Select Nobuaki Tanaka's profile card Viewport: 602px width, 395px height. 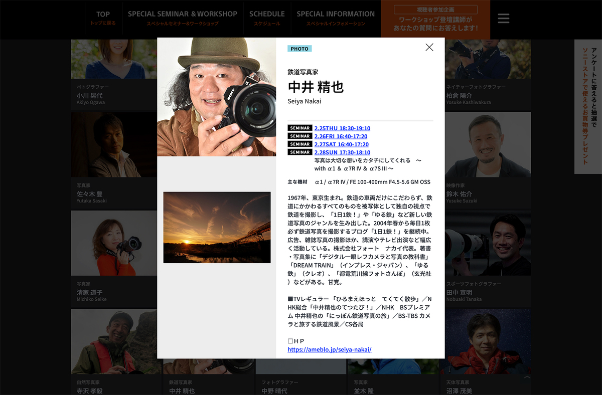pos(488,258)
